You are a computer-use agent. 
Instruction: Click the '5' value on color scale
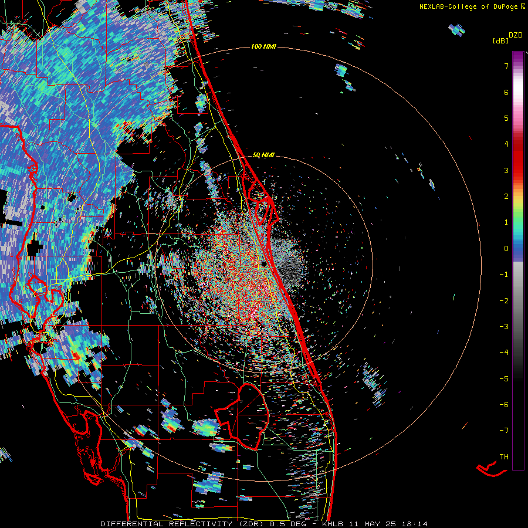click(506, 118)
